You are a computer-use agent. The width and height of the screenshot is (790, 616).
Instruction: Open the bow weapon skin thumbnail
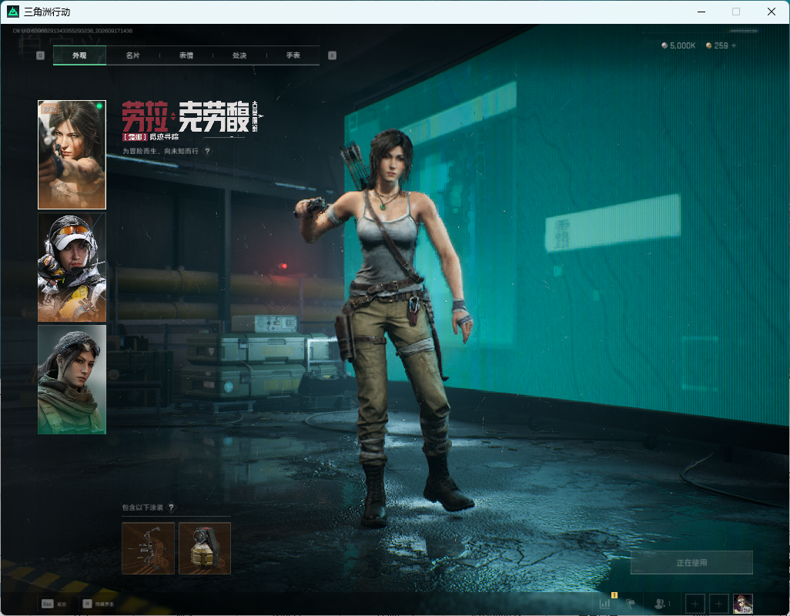coord(148,548)
